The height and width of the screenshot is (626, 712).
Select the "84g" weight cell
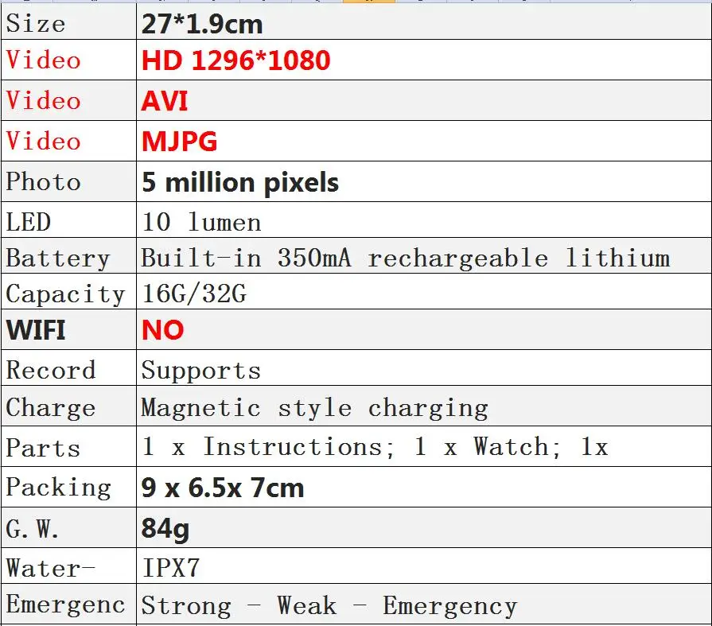(x=424, y=527)
